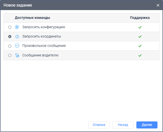Screen dimensions: 163x132
Task: Choose the Произвольное сообщение radio button
Action: tap(10, 46)
